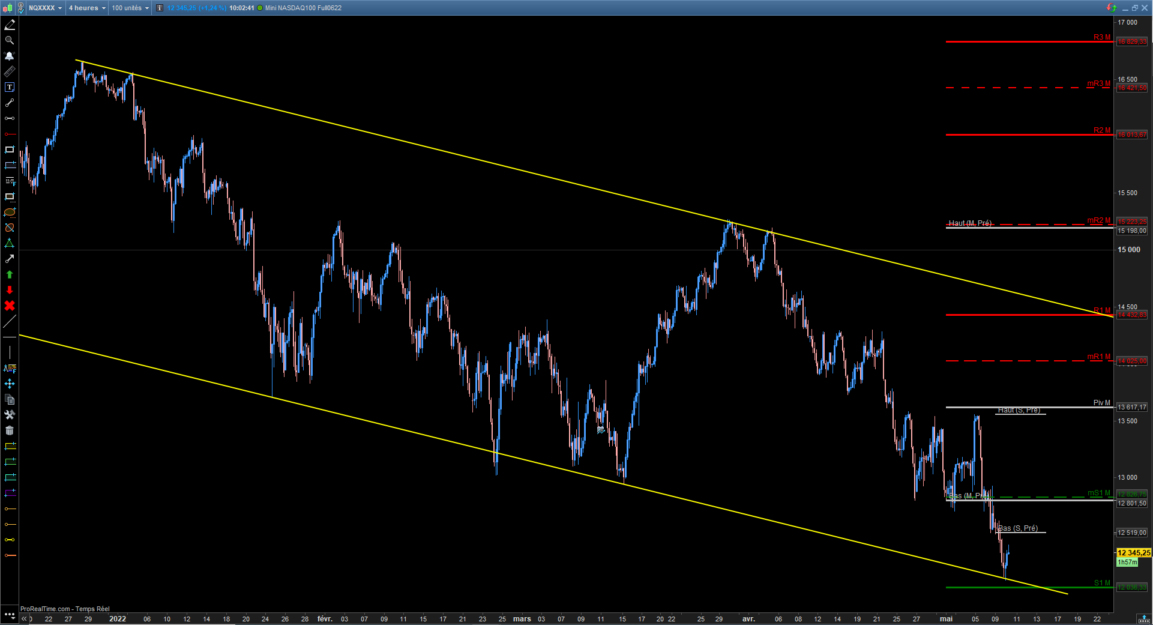Pick the diagonal trend line tool

(10, 321)
